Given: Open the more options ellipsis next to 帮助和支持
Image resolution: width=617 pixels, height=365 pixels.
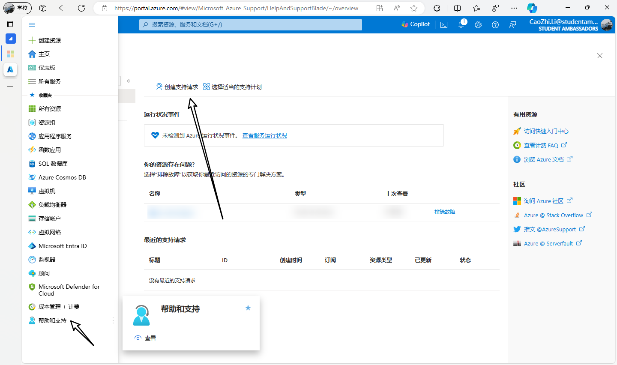Looking at the screenshot, I should [x=113, y=320].
